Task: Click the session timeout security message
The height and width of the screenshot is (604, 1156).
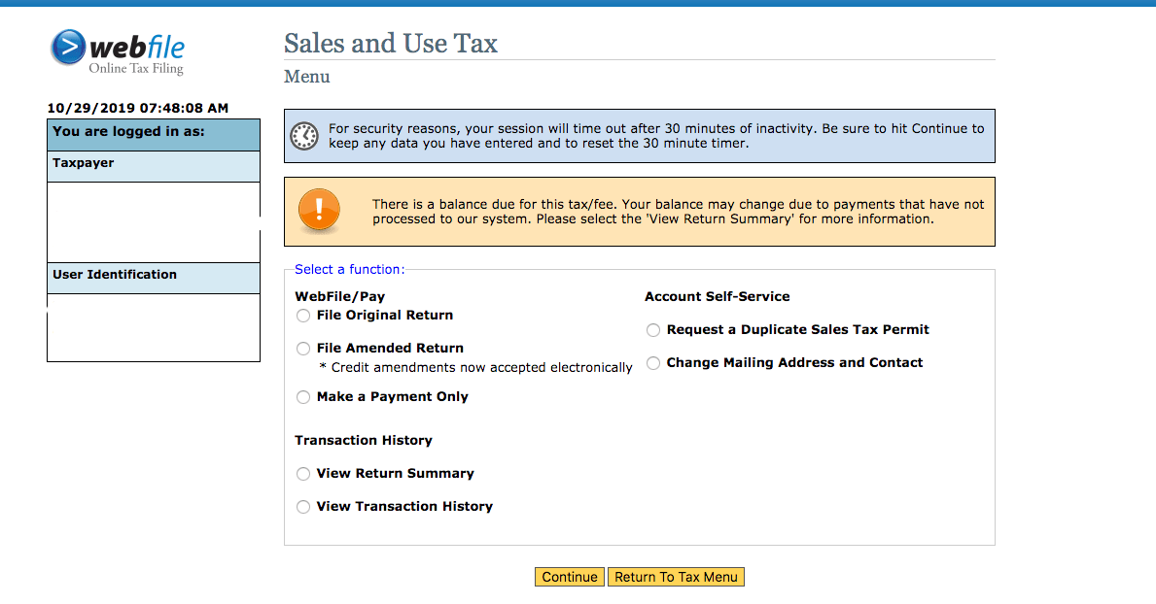Action: pos(656,136)
